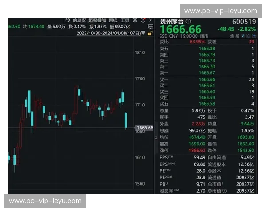Viewport: 266px width, 212px height.
Task: Click 卖一 ask price 1666.67
Action: pyautogui.click(x=207, y=73)
